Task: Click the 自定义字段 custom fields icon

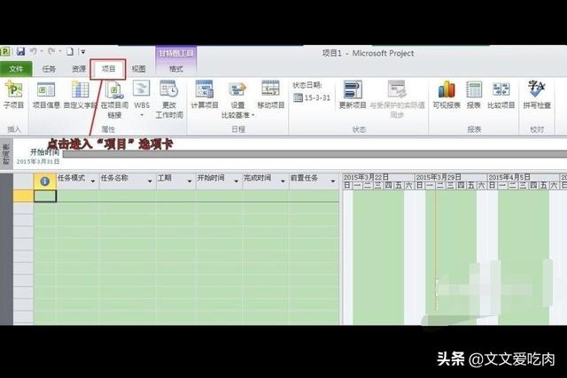Action: [80, 94]
